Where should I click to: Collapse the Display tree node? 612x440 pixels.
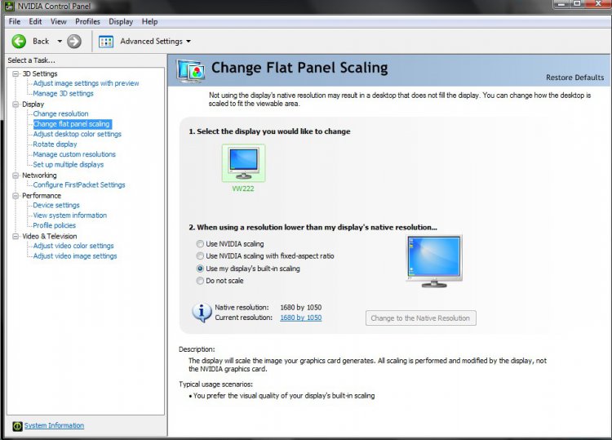pos(16,104)
